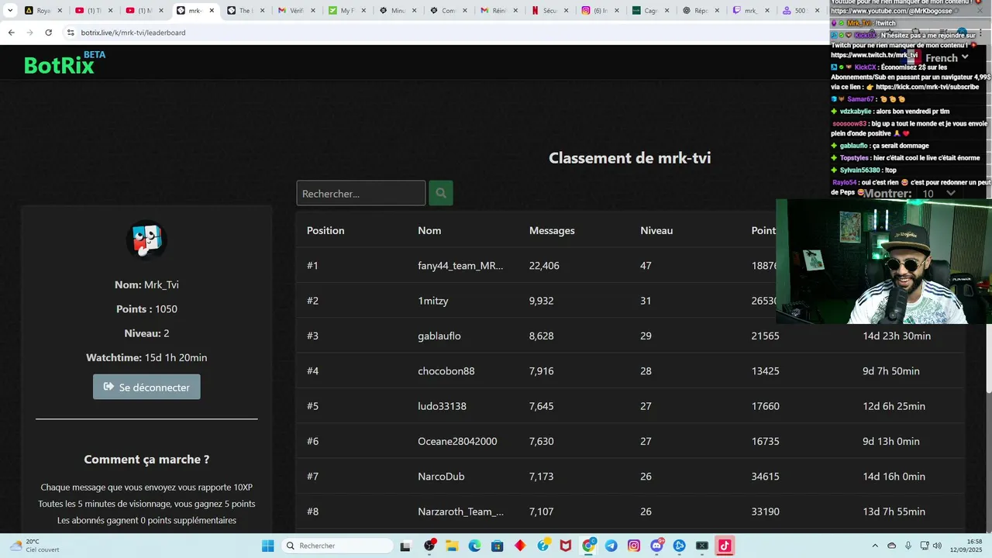The height and width of the screenshot is (558, 992).
Task: Click the address bar URL
Action: [x=133, y=33]
